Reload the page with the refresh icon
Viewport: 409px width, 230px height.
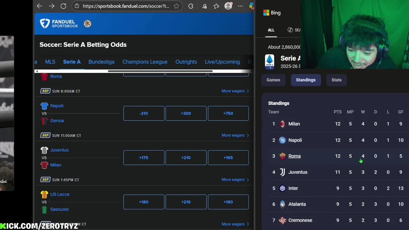[x=63, y=6]
